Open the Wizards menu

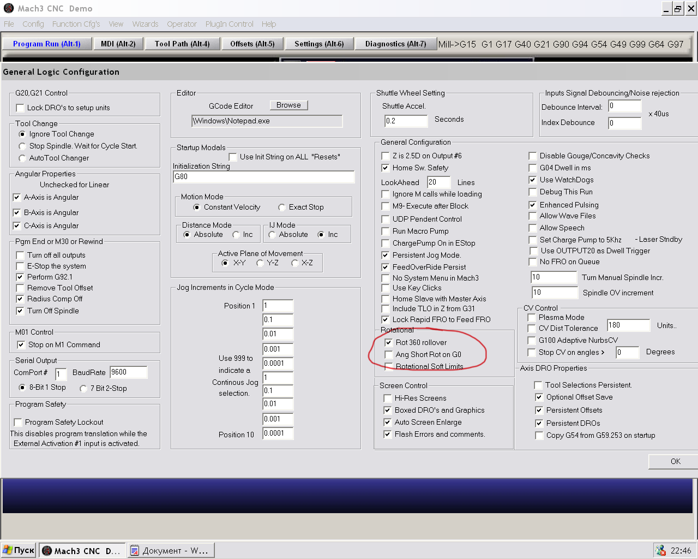pyautogui.click(x=146, y=24)
